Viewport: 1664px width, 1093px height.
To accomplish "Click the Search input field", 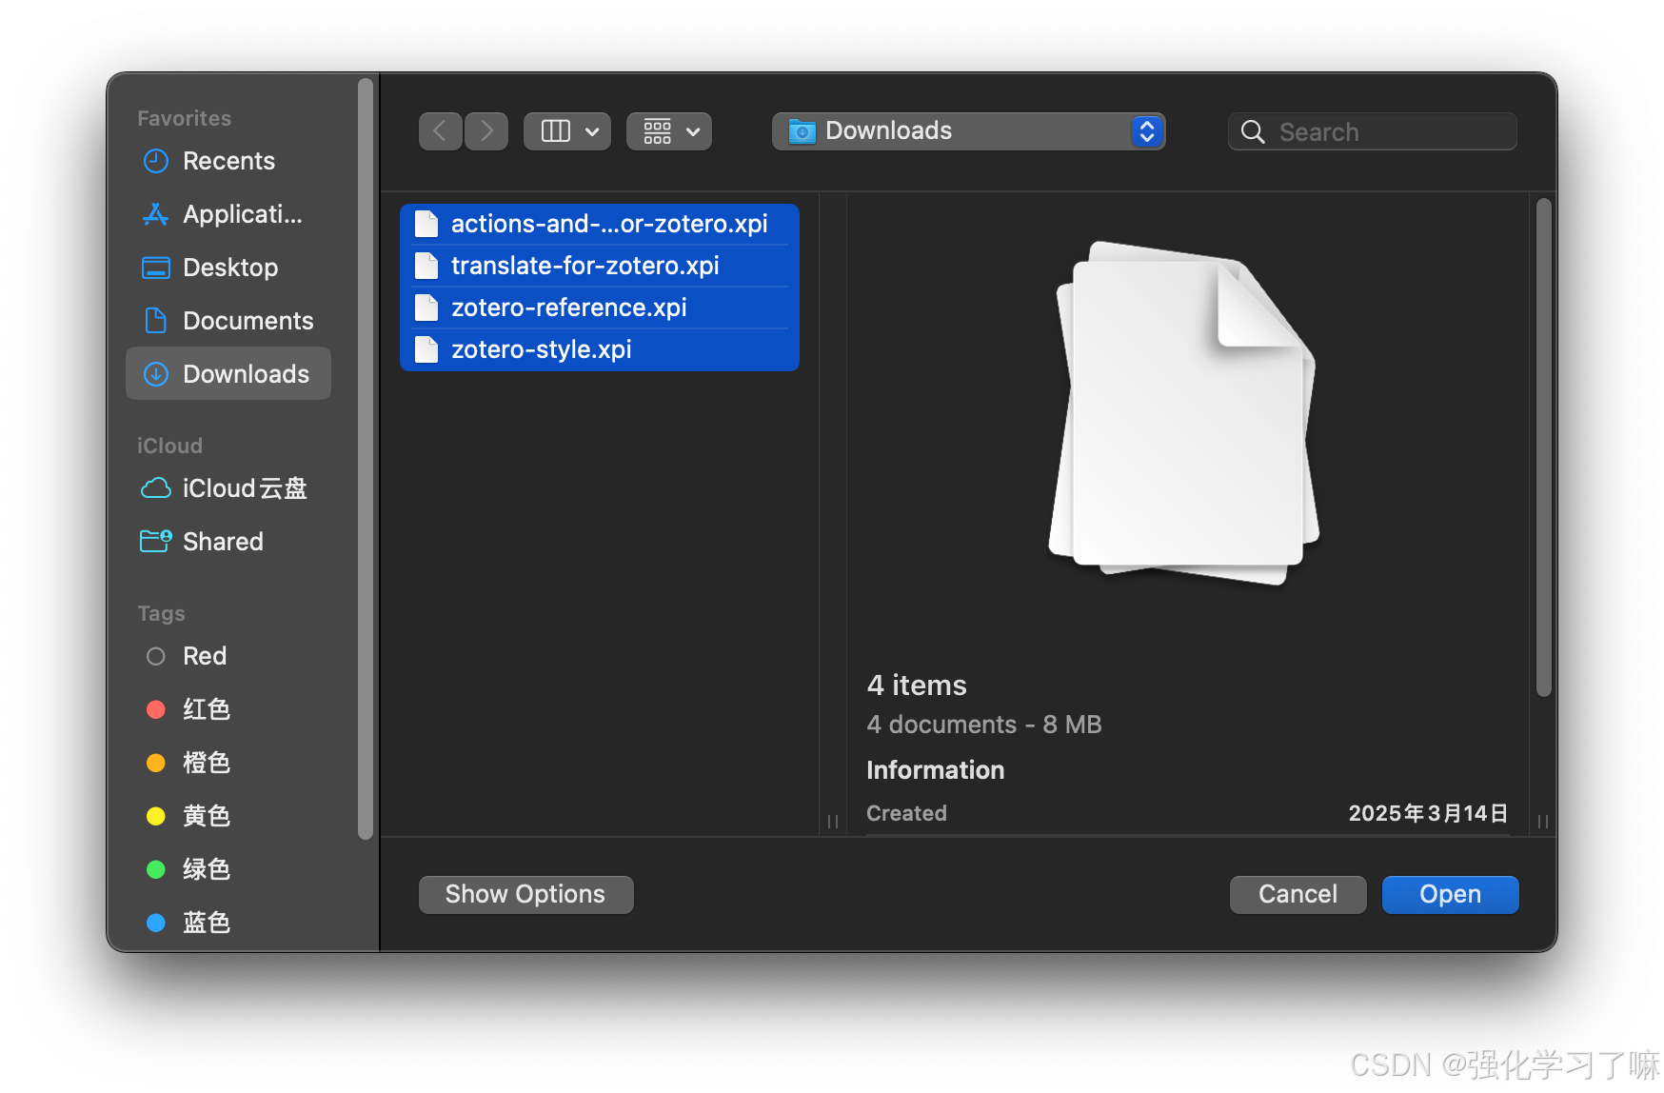I will (x=1372, y=132).
